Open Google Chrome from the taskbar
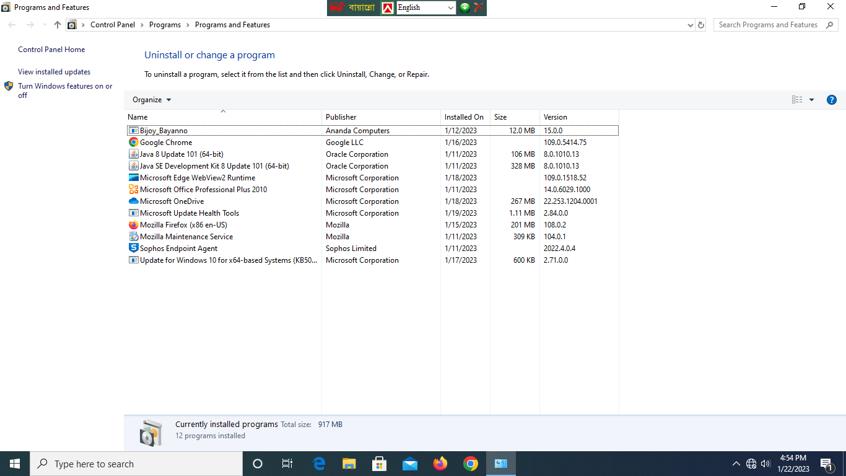The width and height of the screenshot is (846, 476). (x=471, y=464)
